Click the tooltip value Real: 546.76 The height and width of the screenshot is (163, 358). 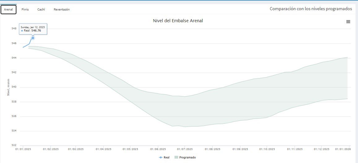point(32,31)
